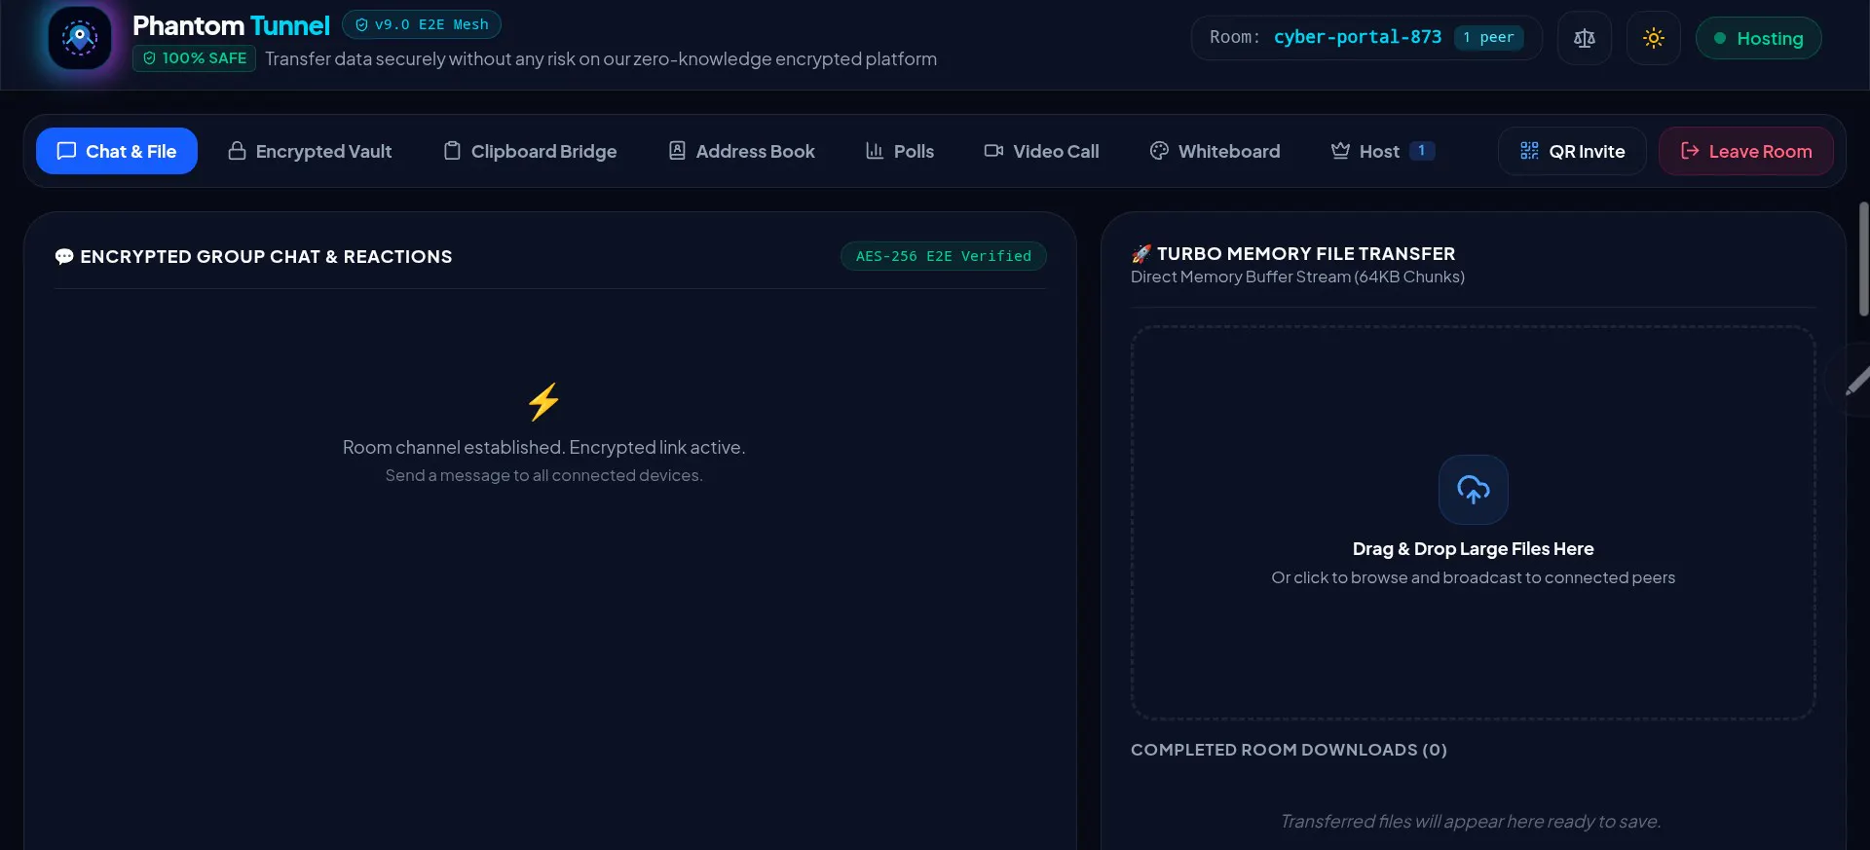Click Drag & Drop Large Files Here
The height and width of the screenshot is (850, 1870).
tap(1474, 549)
